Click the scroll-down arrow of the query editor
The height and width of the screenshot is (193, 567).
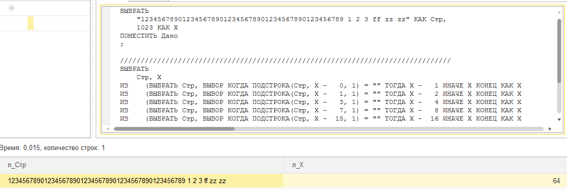pos(559,120)
